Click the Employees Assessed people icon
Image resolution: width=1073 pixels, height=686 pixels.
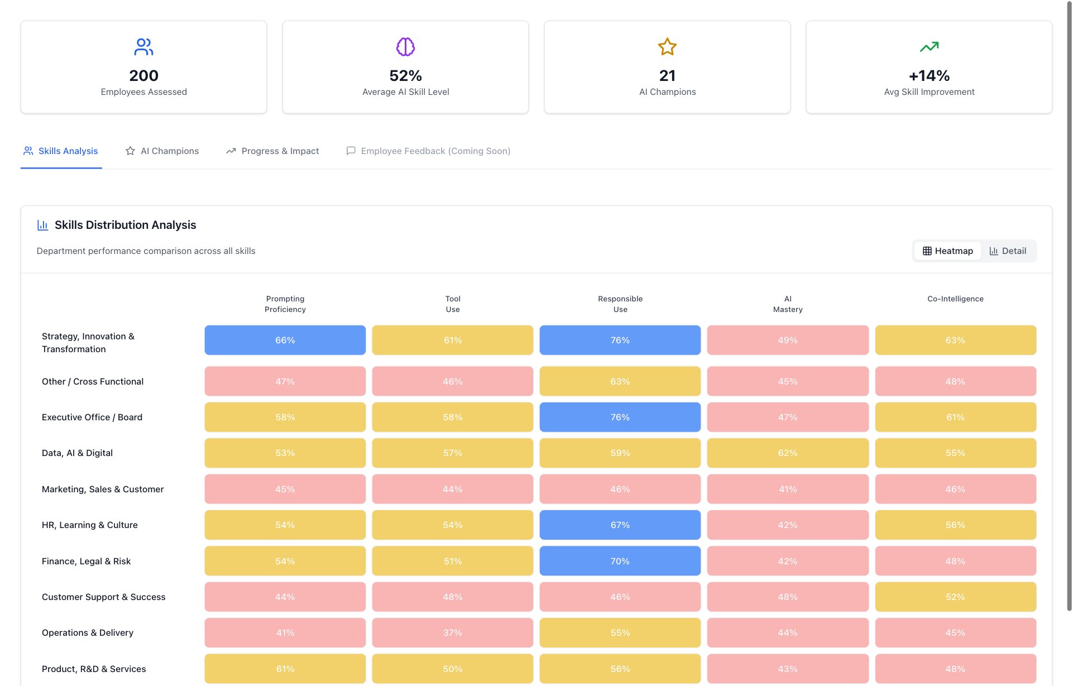[x=143, y=47]
